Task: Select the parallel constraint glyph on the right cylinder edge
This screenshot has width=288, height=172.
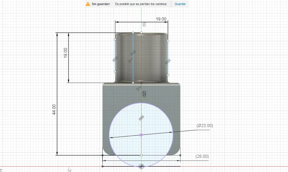Action: (168, 61)
